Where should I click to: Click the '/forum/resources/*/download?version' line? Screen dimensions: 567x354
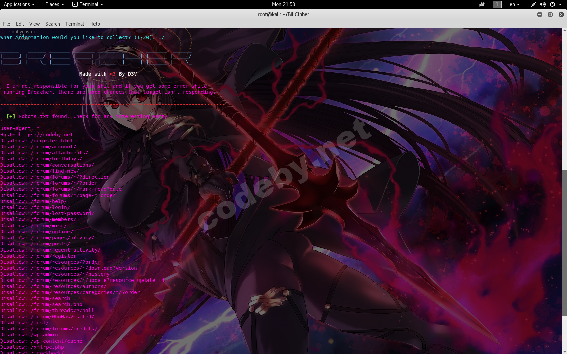pos(69,268)
